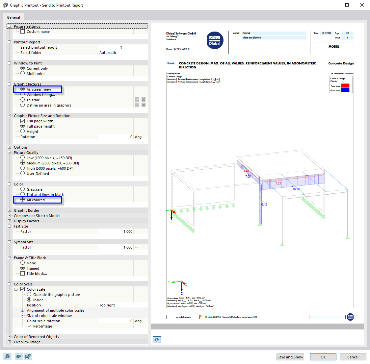Select Define an area in graphics
Screen dimensions: 370x364
coord(23,105)
